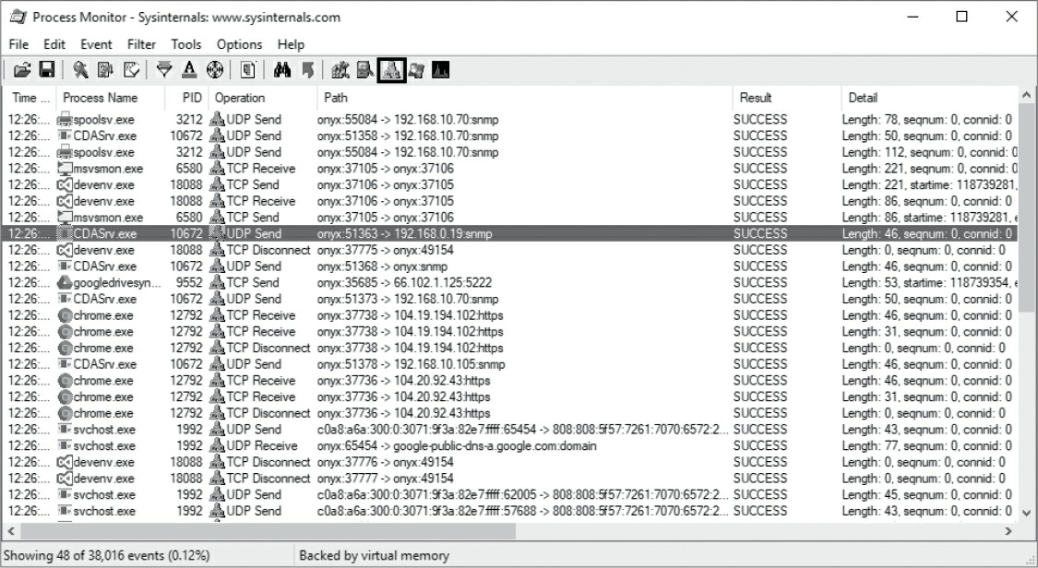This screenshot has width=1038, height=568.
Task: Click the Operation column header
Action: 264,98
